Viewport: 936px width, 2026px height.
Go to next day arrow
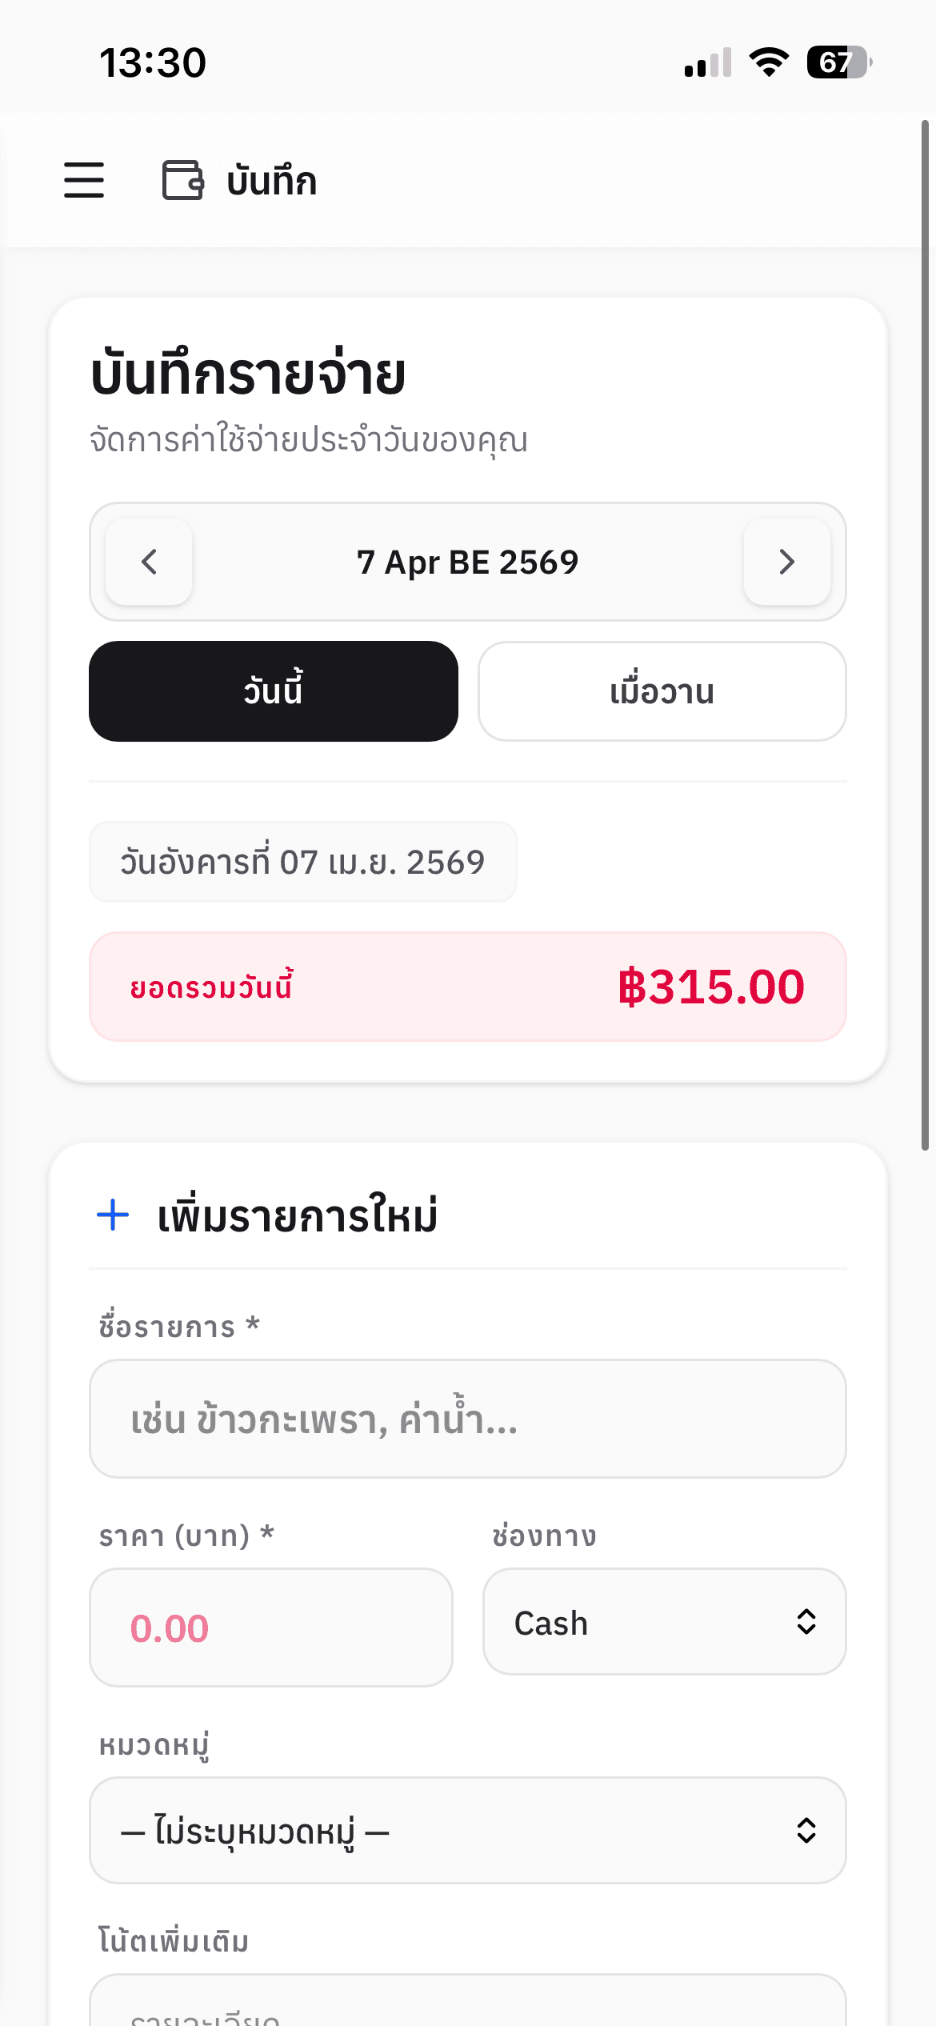[786, 562]
